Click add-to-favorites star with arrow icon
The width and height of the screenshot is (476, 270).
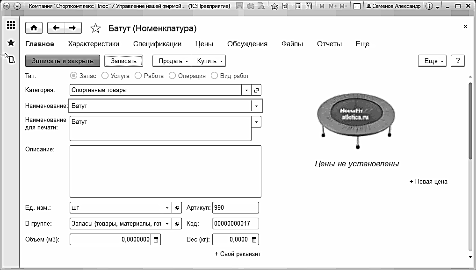(274, 6)
